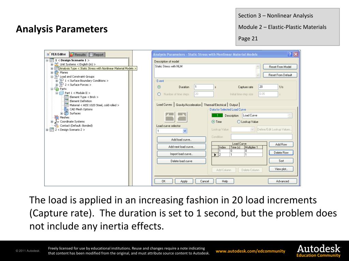Click the Design Scenario 1 tree icon
The height and width of the screenshot is (261, 349).
(x=52, y=60)
